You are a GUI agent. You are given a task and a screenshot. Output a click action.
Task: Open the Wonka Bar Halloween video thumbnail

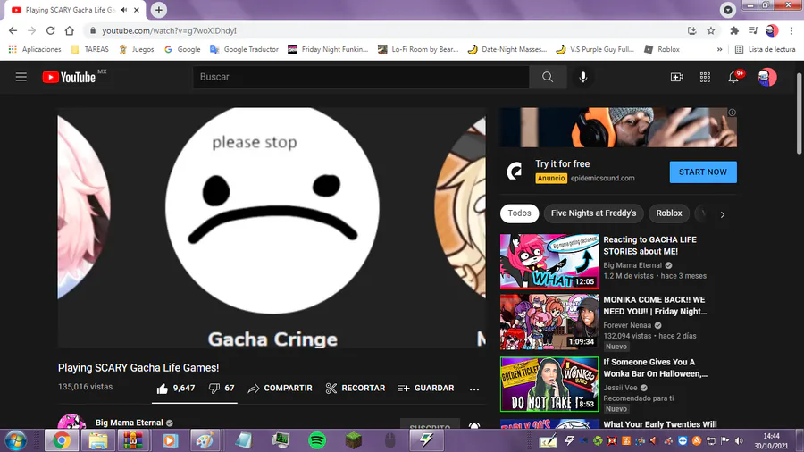(549, 384)
